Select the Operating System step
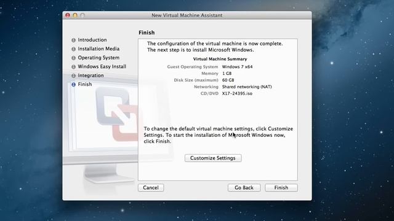 [x=98, y=58]
